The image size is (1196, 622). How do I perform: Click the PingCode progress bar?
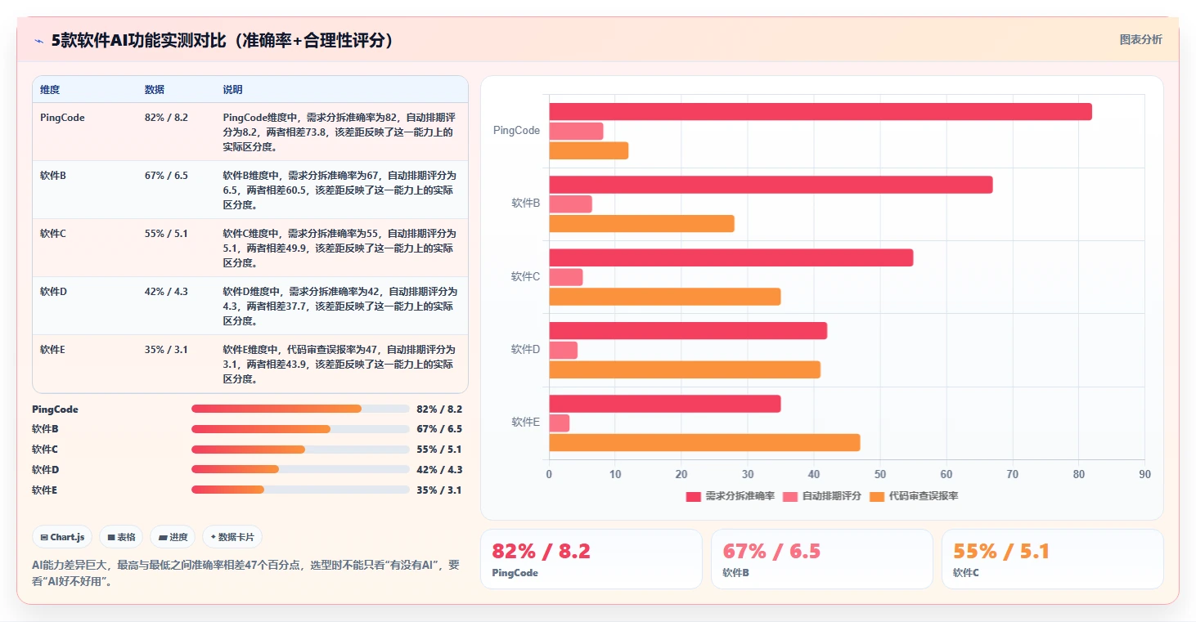300,409
